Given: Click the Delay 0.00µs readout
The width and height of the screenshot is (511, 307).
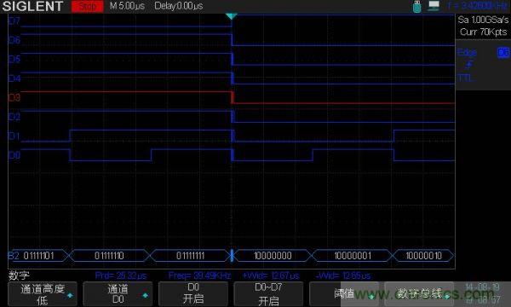Looking at the screenshot, I should pos(179,6).
